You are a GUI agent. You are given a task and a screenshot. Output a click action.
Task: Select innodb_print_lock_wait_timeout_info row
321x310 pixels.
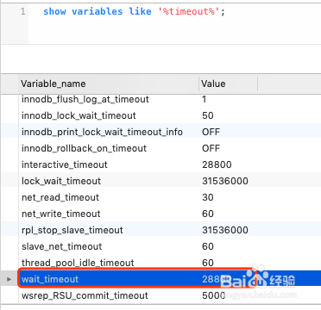[x=161, y=132]
